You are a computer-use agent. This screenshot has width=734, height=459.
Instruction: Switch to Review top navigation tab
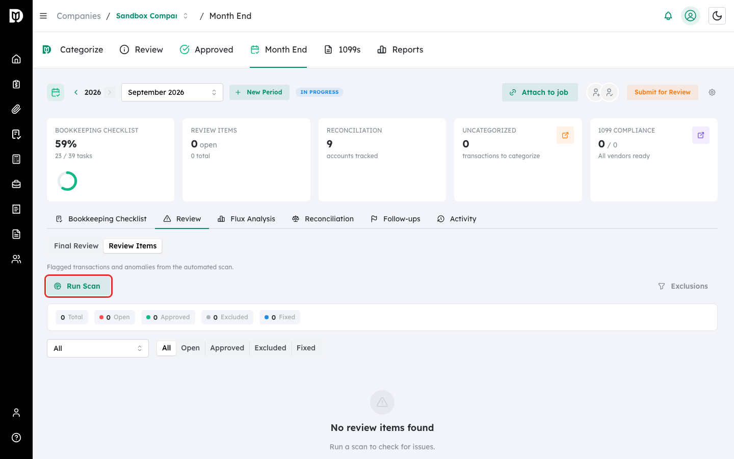(141, 49)
